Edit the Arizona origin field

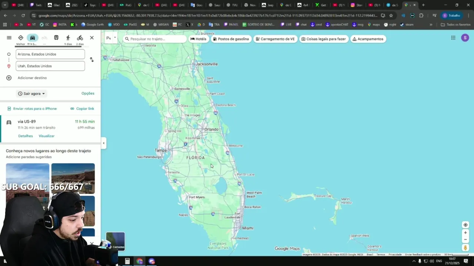[50, 54]
